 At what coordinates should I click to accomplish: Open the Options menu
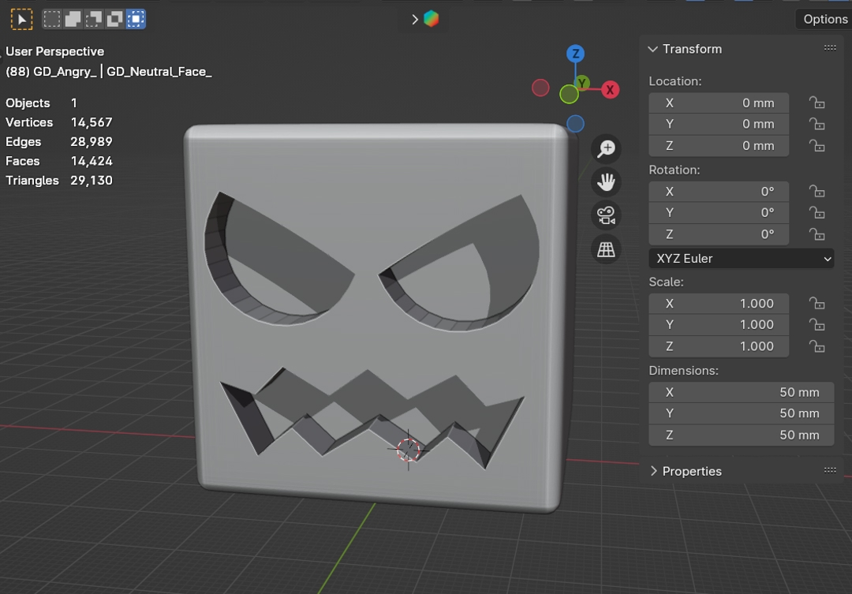pyautogui.click(x=824, y=19)
